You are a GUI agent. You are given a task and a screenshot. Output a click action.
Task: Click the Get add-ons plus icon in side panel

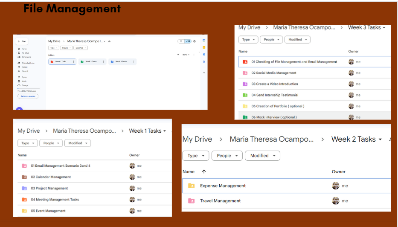204,73
